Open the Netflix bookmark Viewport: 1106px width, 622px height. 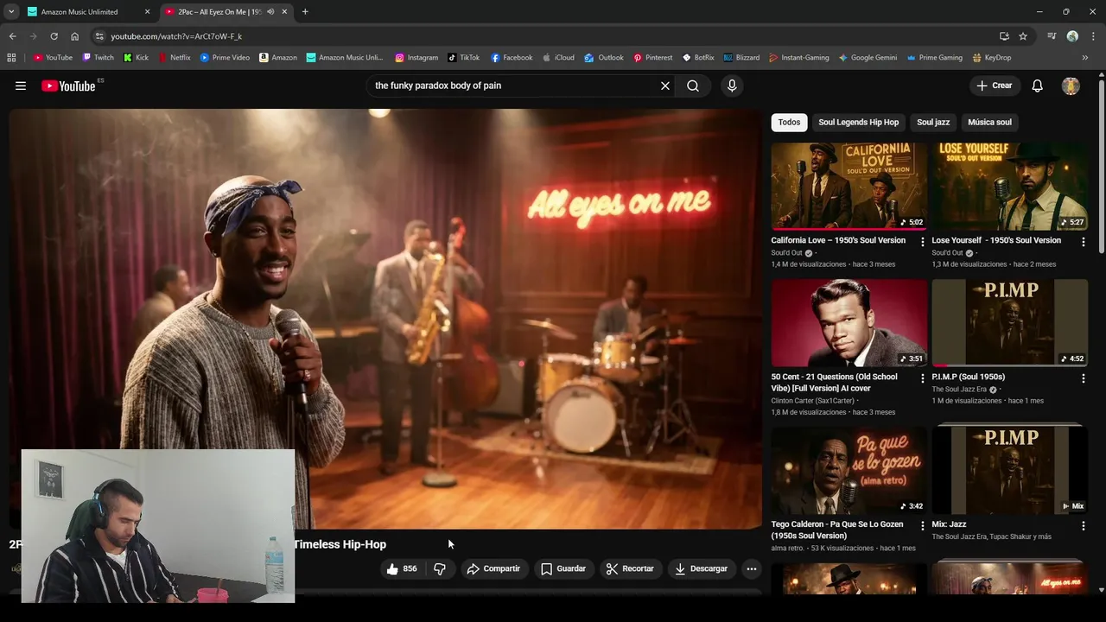click(174, 58)
